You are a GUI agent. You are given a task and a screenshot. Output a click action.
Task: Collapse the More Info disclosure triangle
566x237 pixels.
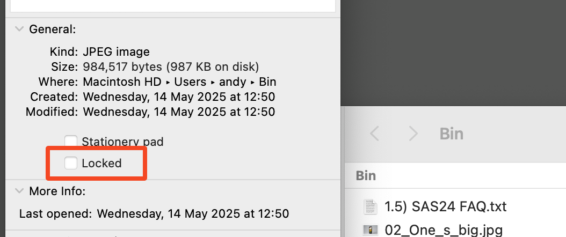[x=20, y=191]
